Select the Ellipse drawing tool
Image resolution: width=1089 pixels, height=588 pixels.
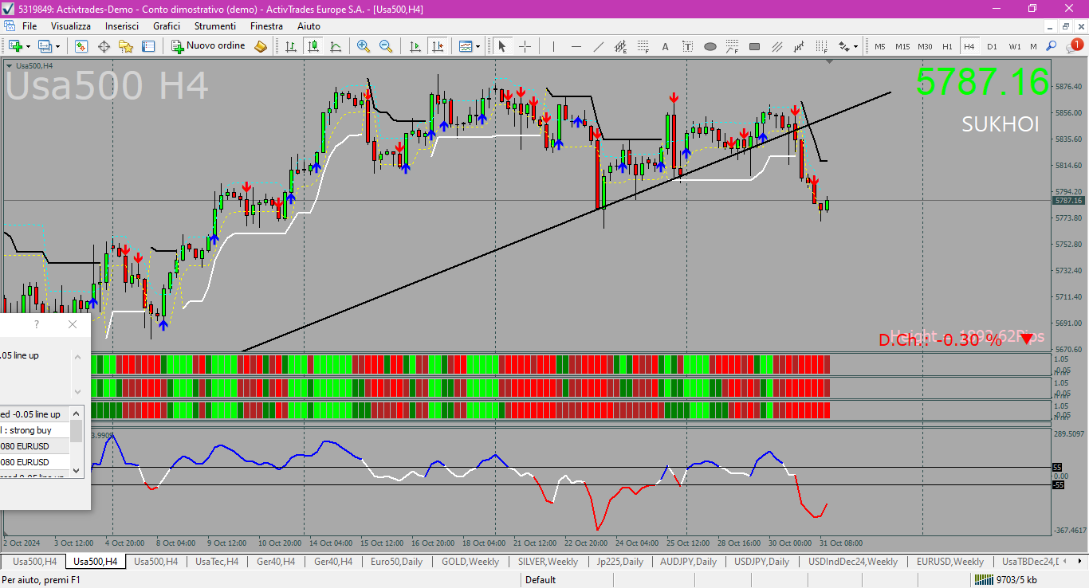coord(710,46)
